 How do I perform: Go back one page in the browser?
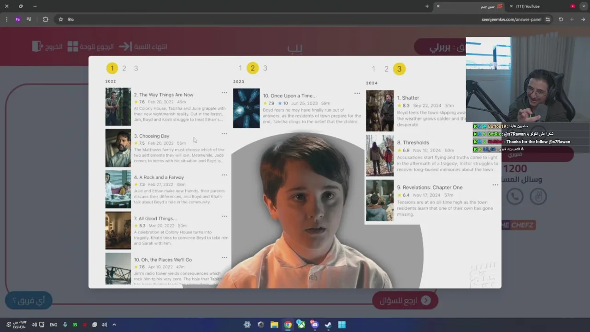(x=583, y=19)
